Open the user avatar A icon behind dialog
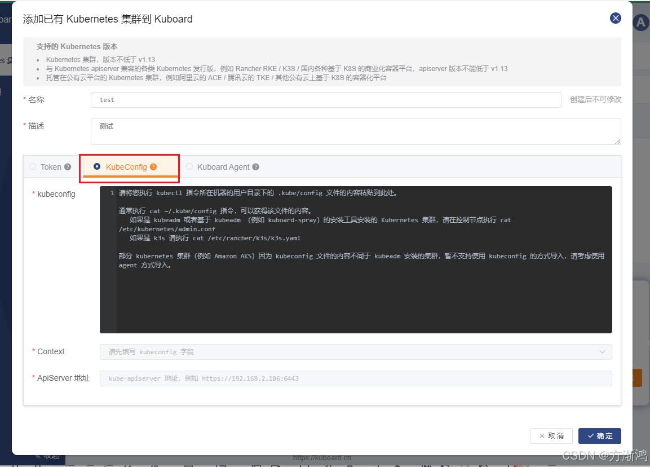This screenshot has width=650, height=467. (641, 22)
